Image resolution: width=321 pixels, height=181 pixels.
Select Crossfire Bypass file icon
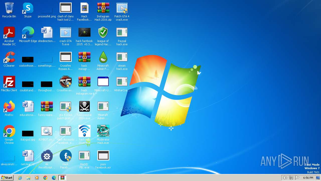click(x=65, y=57)
